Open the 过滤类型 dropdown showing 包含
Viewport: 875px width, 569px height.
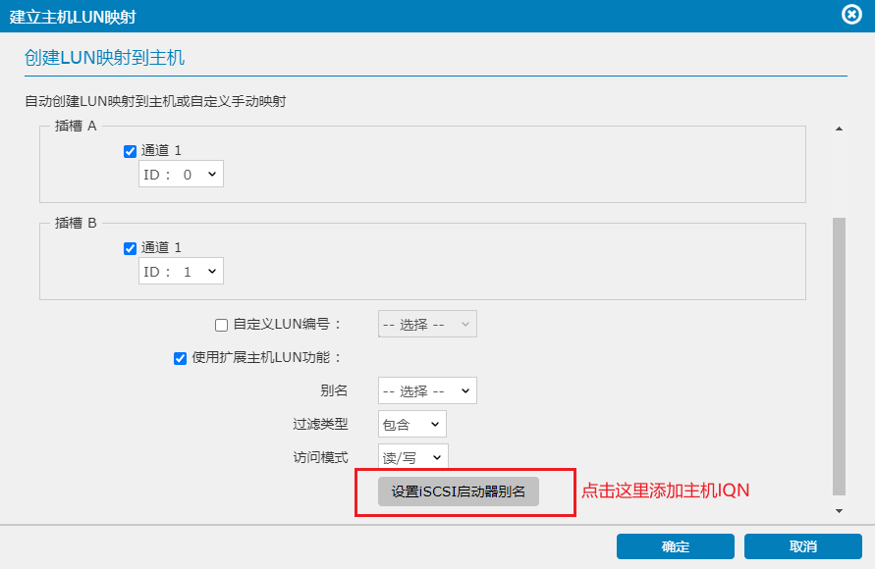tap(411, 424)
